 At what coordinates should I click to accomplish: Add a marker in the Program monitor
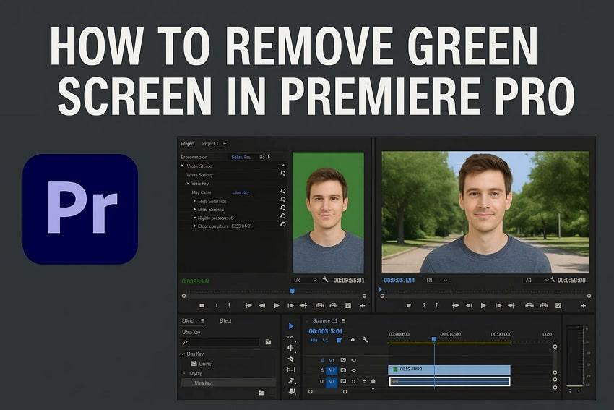point(409,305)
